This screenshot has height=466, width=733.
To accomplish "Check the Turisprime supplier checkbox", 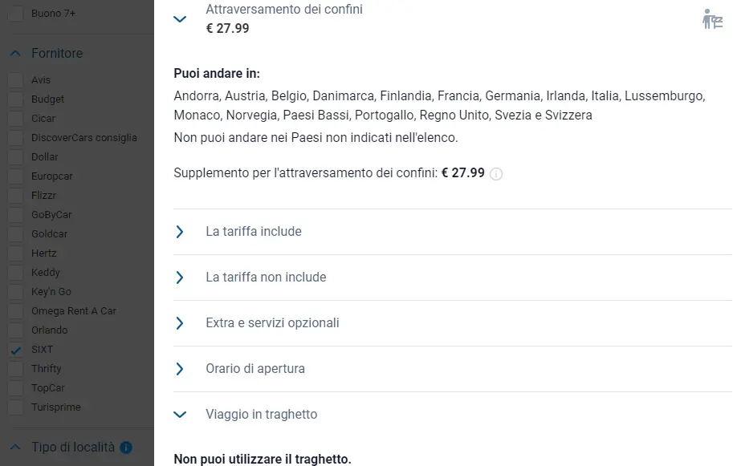I will [x=15, y=407].
